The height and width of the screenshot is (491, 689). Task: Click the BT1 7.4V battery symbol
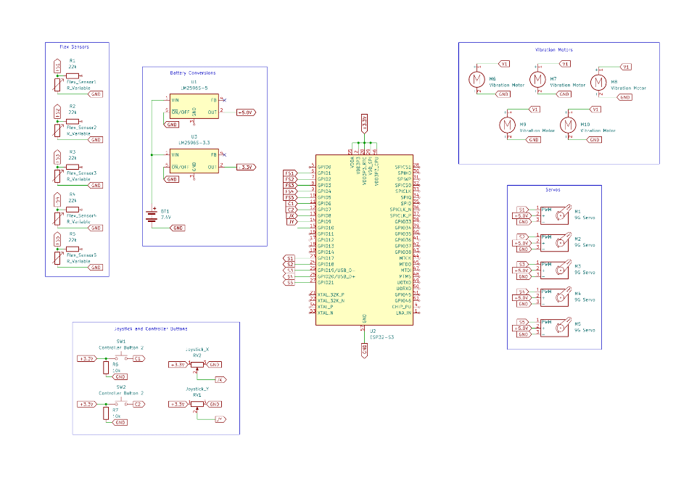click(x=151, y=215)
